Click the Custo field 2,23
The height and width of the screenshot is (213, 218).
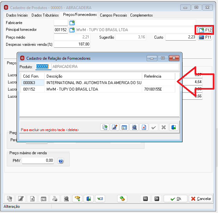pyautogui.click(x=181, y=37)
